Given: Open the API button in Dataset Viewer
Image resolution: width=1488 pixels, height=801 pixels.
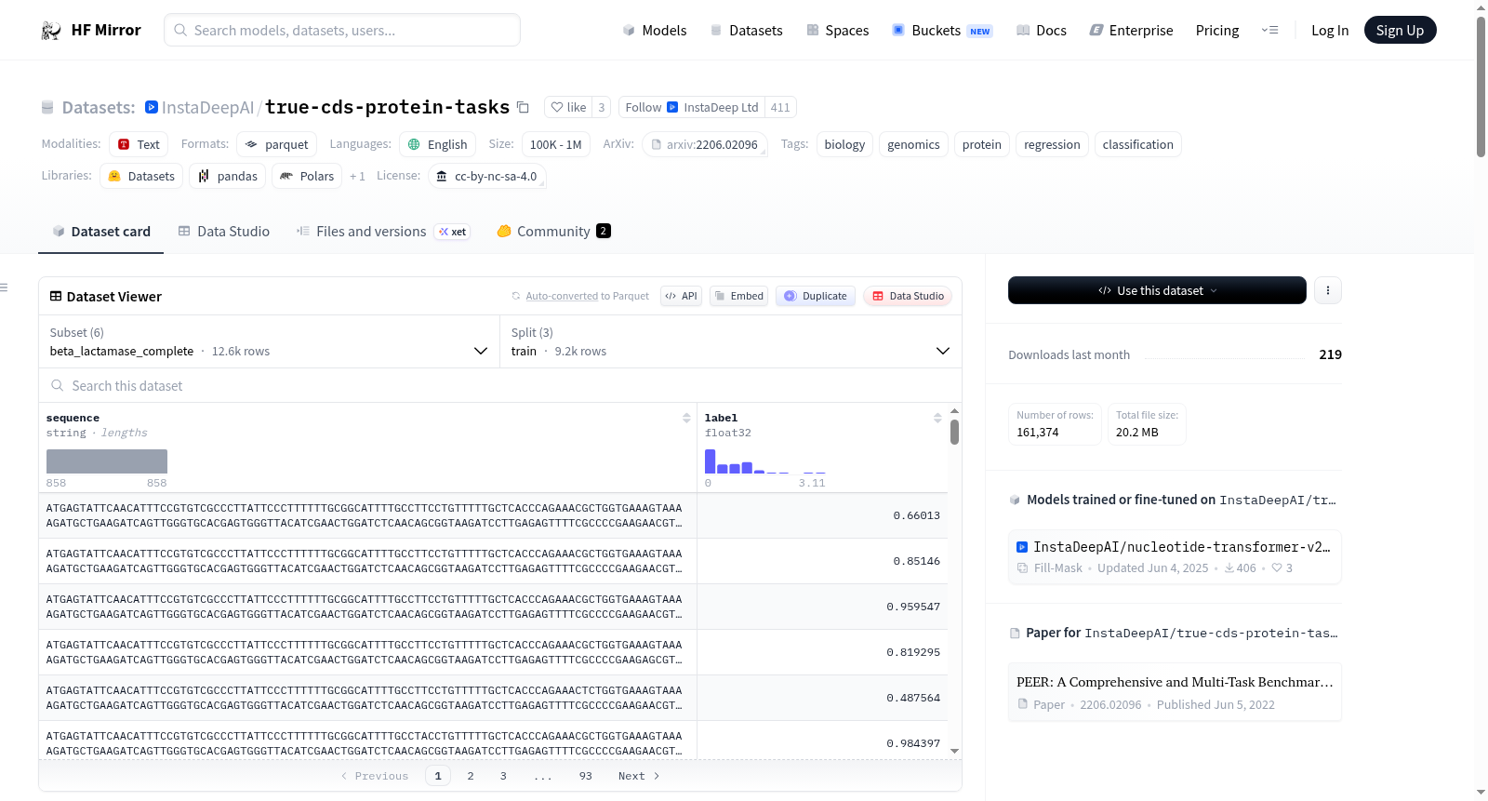Looking at the screenshot, I should pos(681,296).
